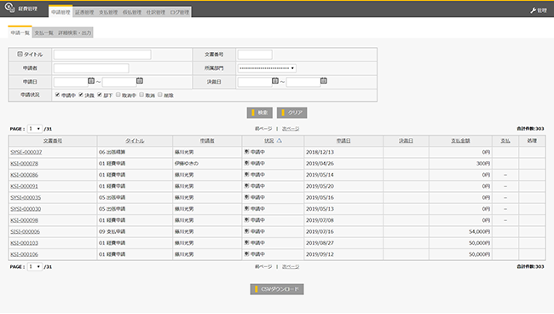Open document link KSI-000106
The image size is (554, 314).
25,254
